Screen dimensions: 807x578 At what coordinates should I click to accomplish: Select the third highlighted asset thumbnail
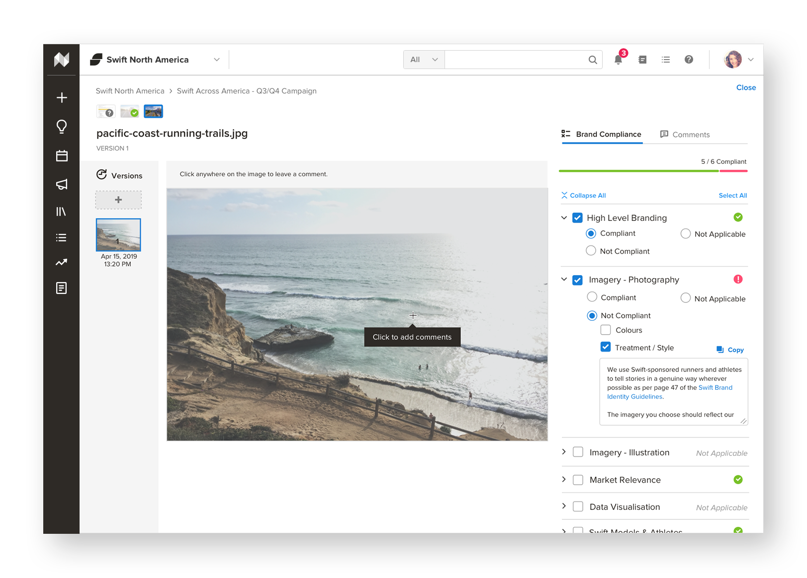(153, 111)
